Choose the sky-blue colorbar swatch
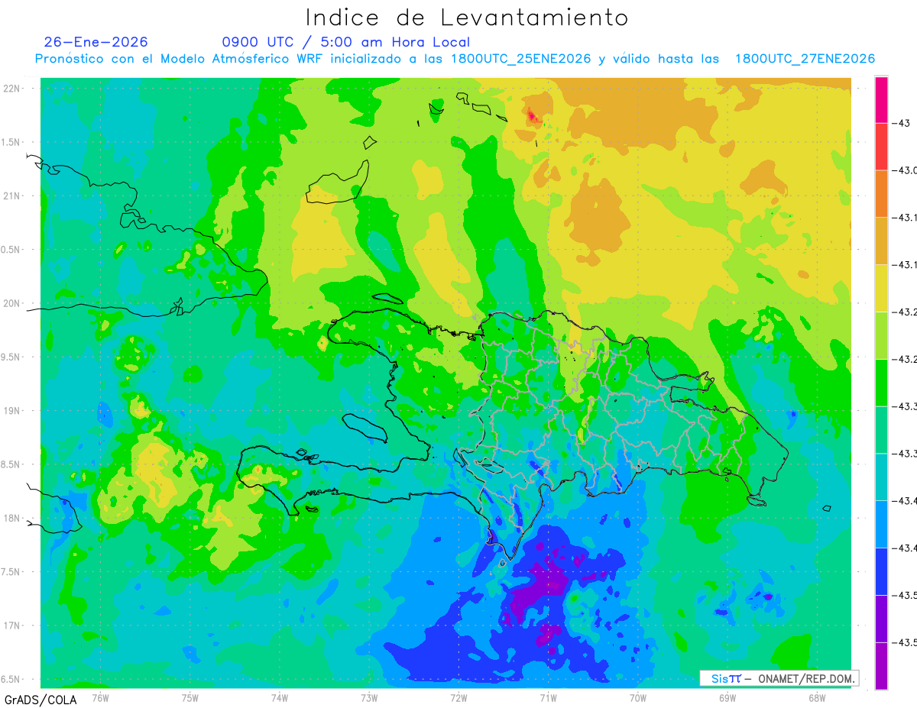917x708 pixels. pyautogui.click(x=881, y=525)
